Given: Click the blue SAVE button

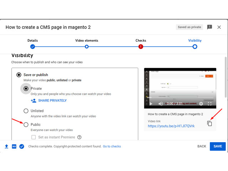Looking at the screenshot, I should [x=218, y=146].
